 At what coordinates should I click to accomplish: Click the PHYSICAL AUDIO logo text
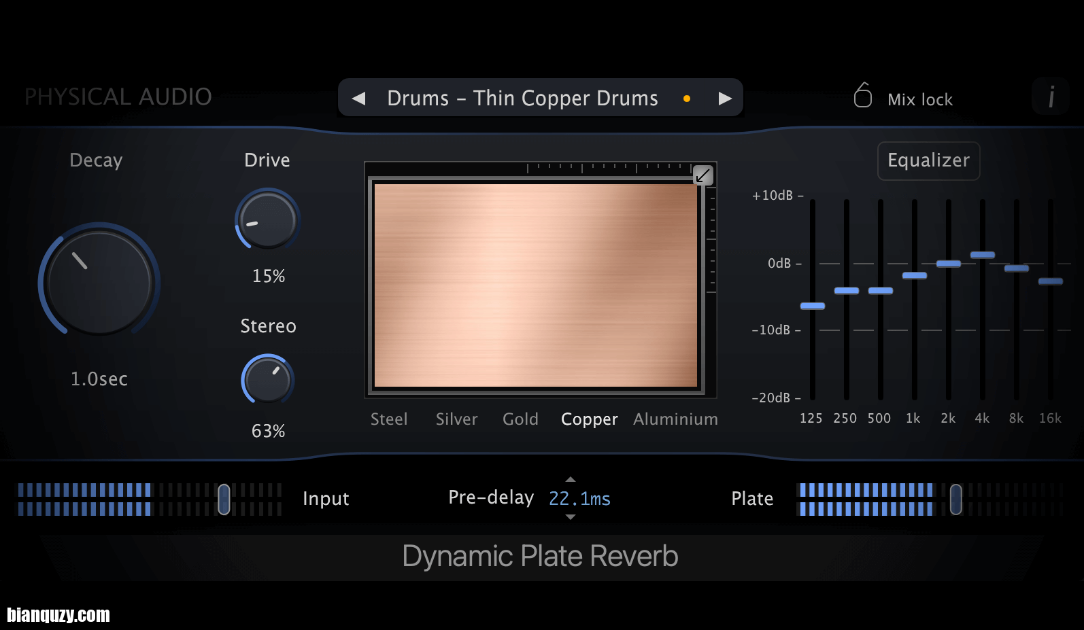[118, 97]
